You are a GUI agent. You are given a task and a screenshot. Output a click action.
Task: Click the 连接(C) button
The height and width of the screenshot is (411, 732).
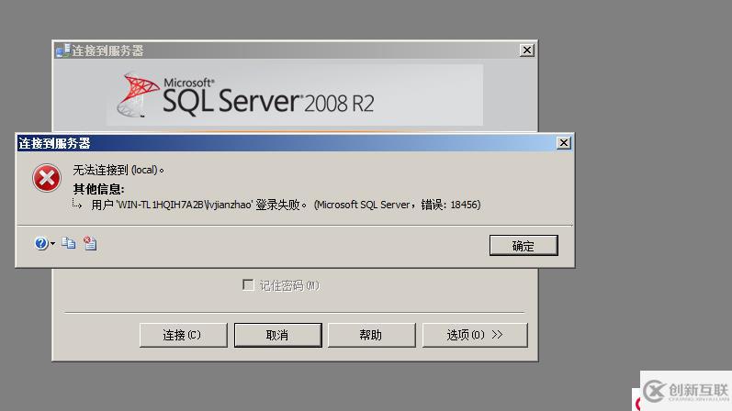(x=183, y=335)
